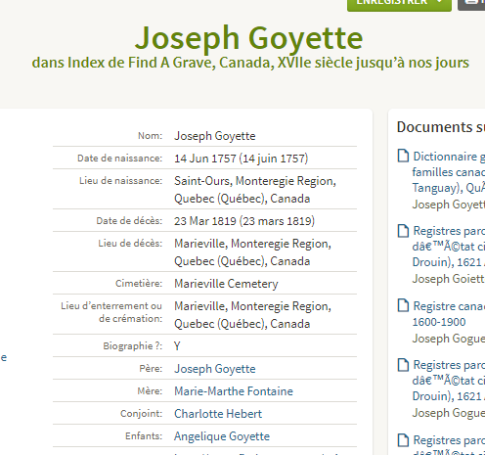Open mother link Marie-Marthe Fontaine
This screenshot has height=455, width=485.
point(234,391)
